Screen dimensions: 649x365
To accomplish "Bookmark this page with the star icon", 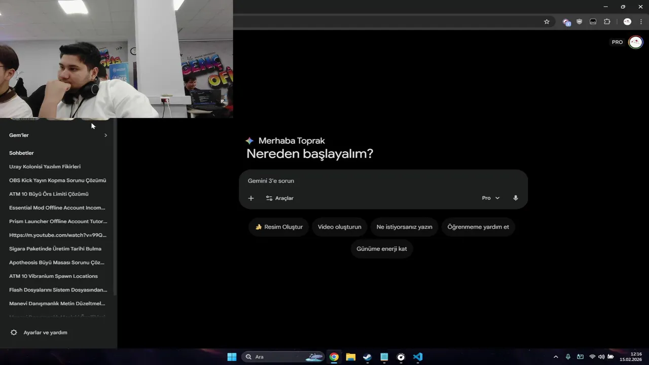I will (547, 22).
